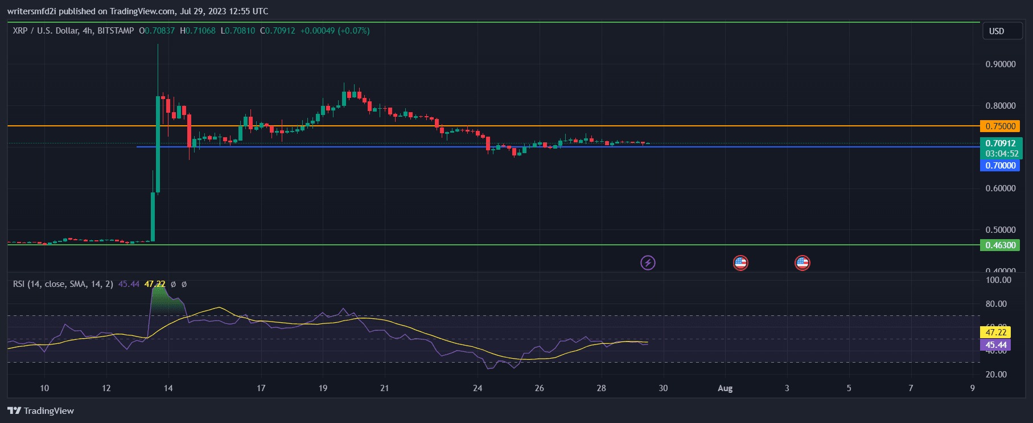Click the TradingView logo in the footer
The image size is (1033, 423).
(41, 410)
